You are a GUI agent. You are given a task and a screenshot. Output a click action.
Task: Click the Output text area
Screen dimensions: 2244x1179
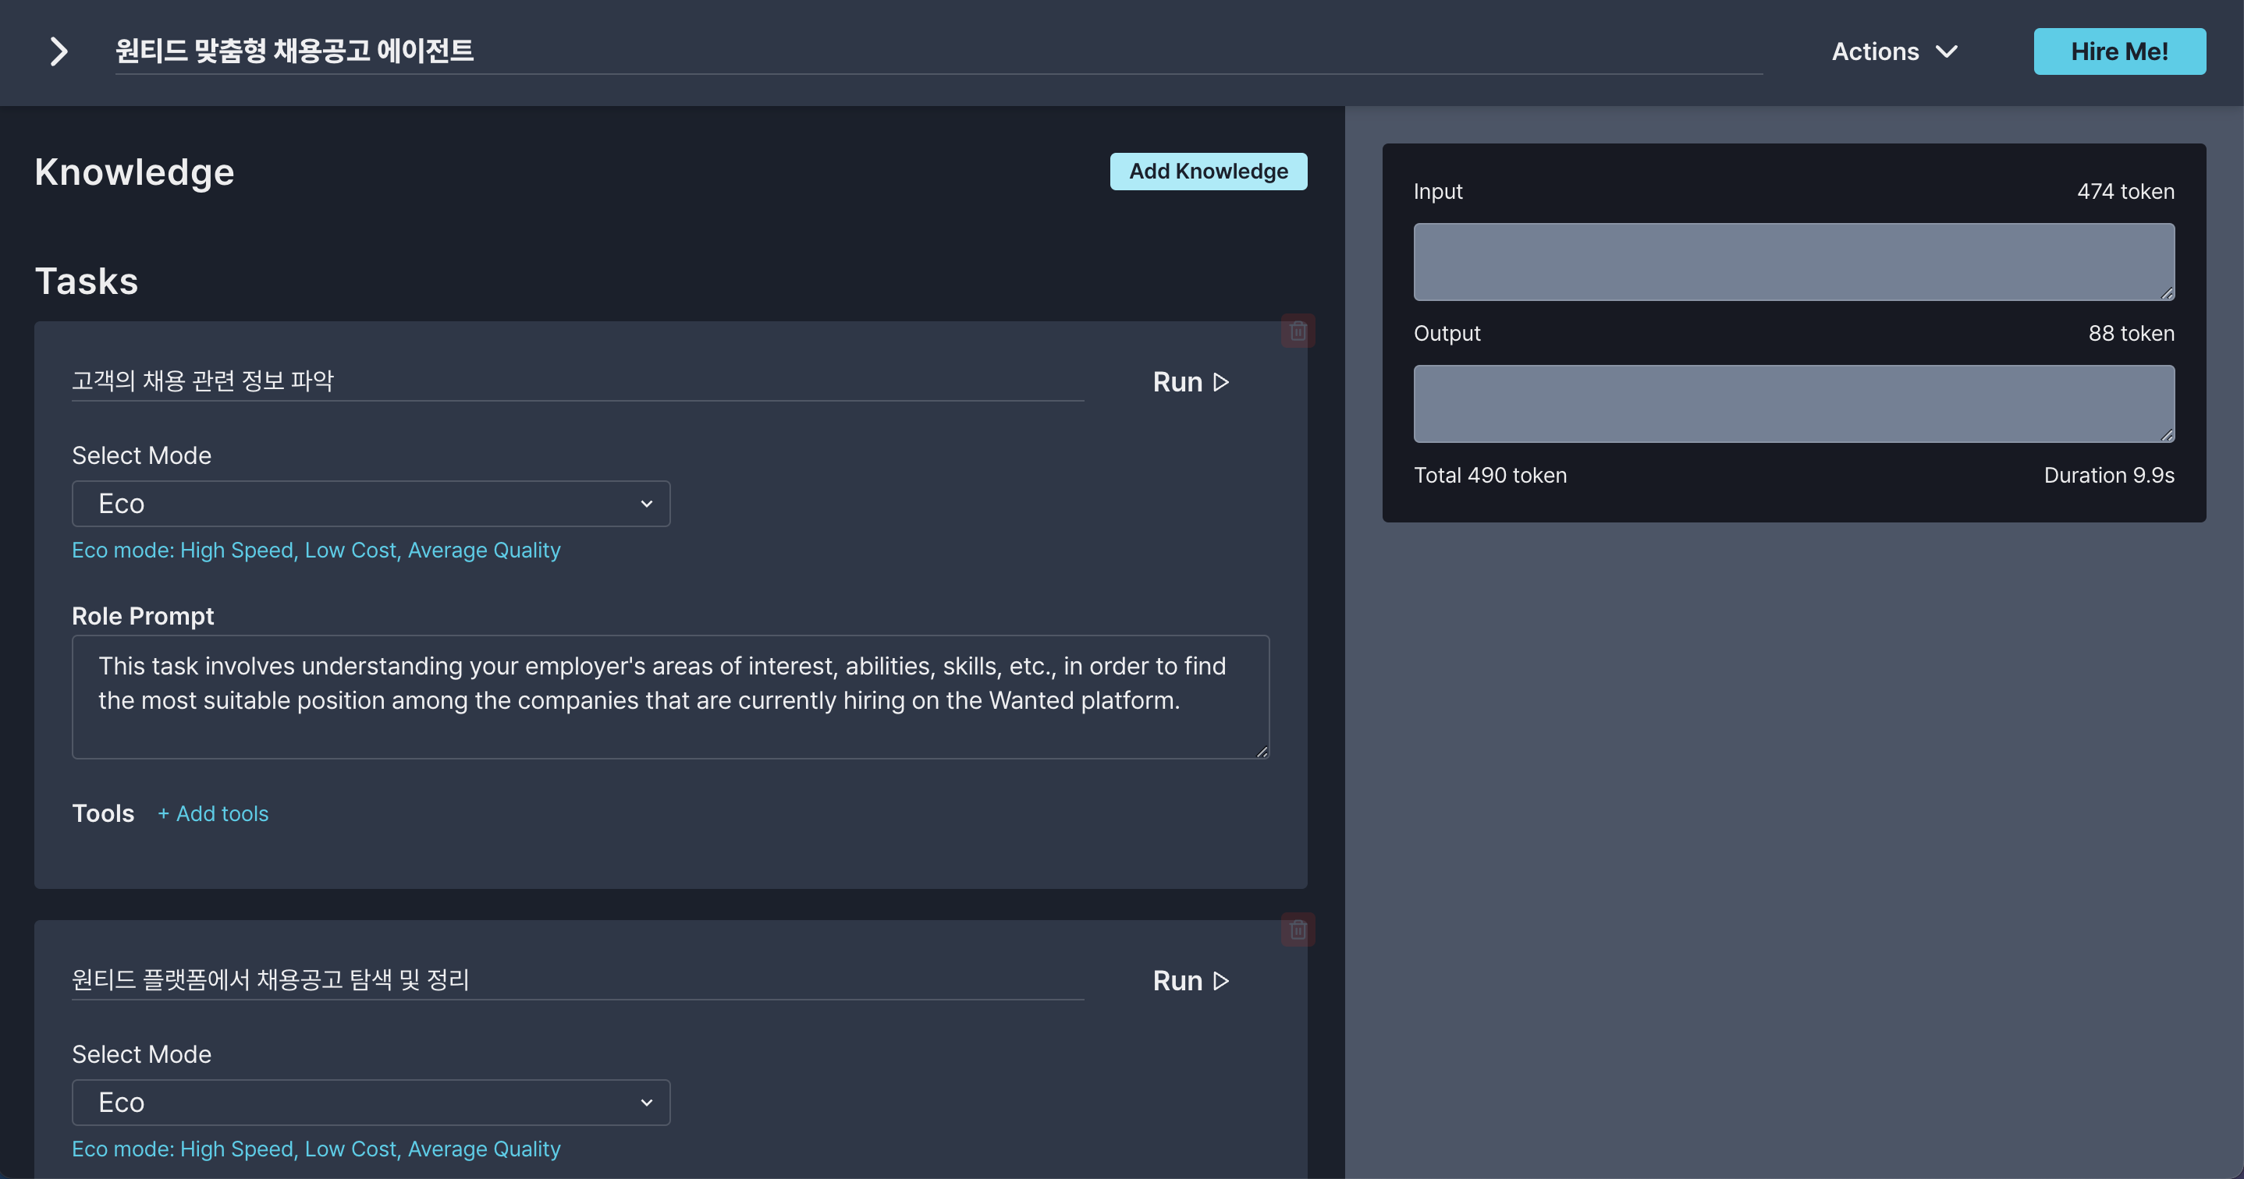click(x=1794, y=404)
